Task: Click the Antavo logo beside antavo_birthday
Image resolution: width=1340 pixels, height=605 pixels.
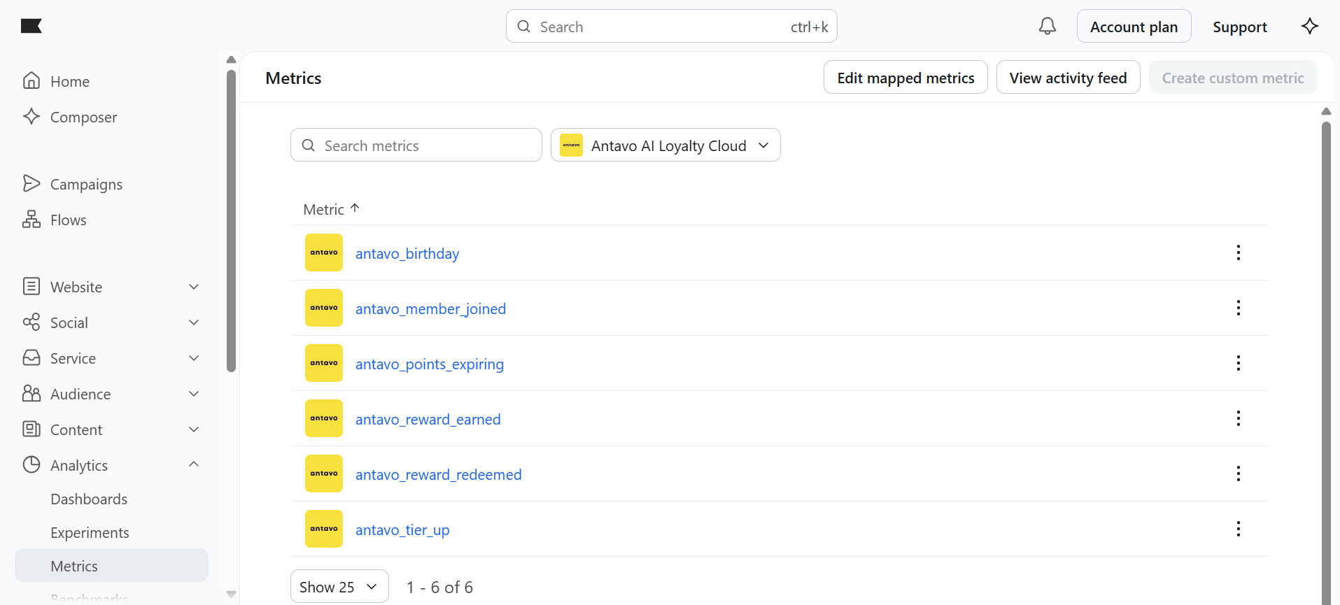Action: pos(324,252)
